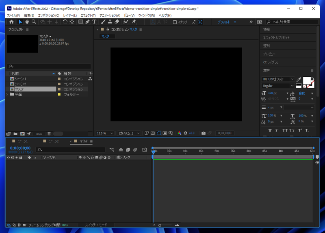Delete selected item with trash icon
The height and width of the screenshot is (233, 325).
click(x=49, y=134)
